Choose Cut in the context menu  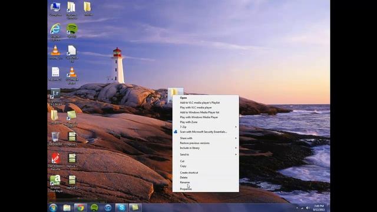click(206, 161)
